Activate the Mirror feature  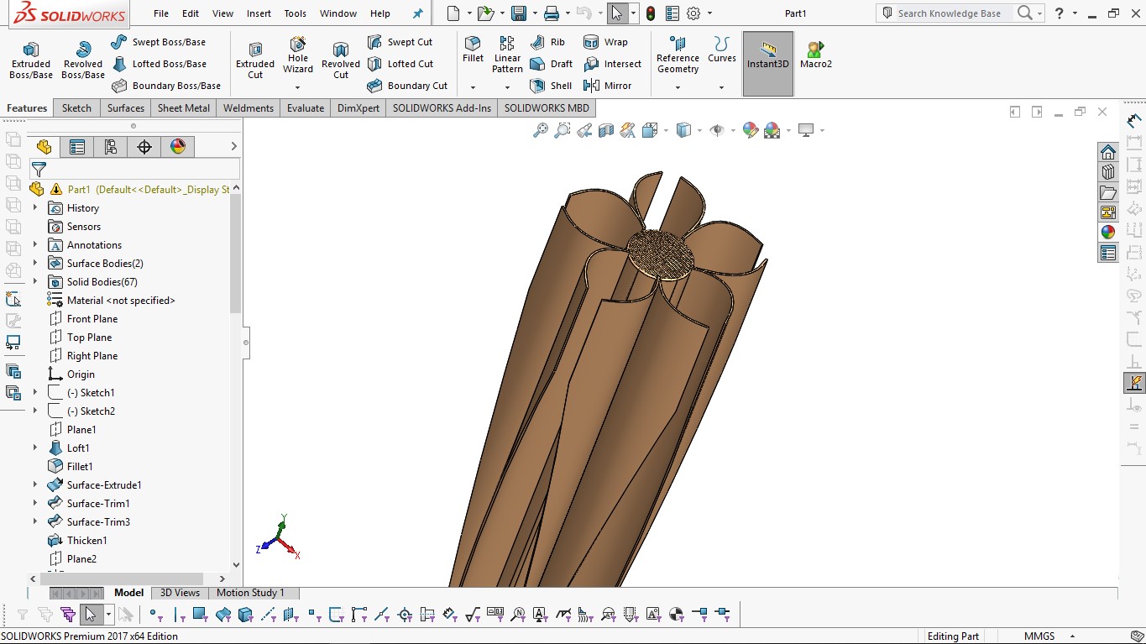coord(607,86)
